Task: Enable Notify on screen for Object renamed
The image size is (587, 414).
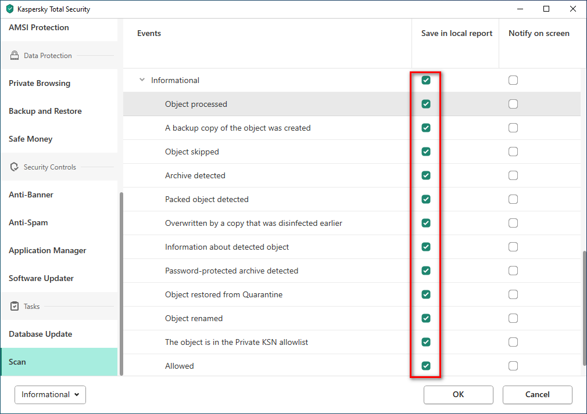Action: [x=513, y=318]
